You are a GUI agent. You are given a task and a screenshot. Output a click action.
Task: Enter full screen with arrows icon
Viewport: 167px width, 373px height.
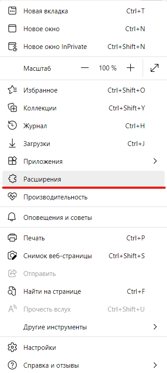tap(155, 68)
